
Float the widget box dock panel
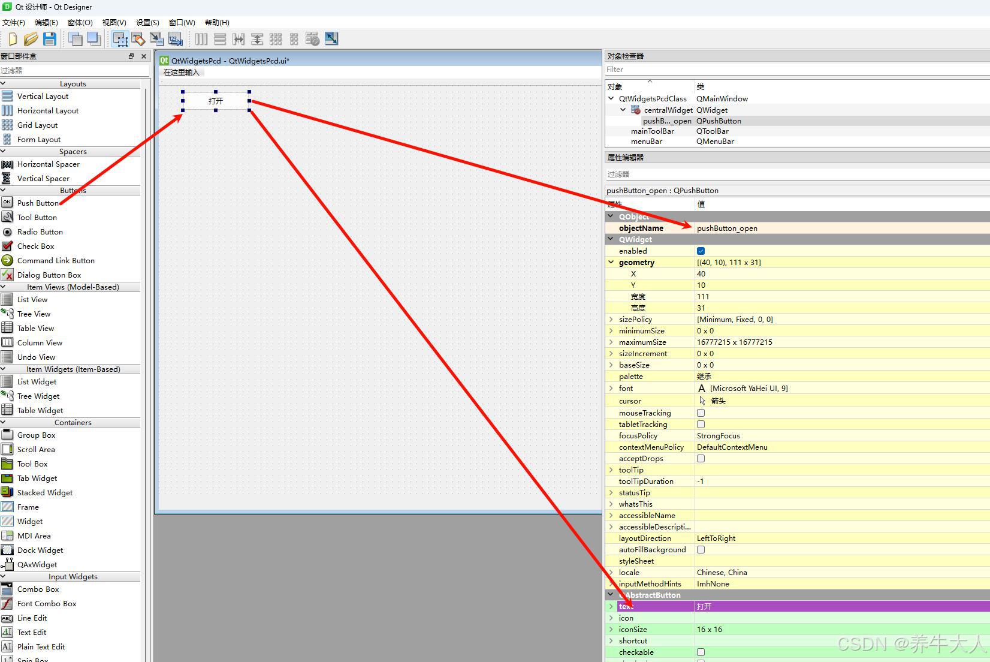tap(131, 56)
